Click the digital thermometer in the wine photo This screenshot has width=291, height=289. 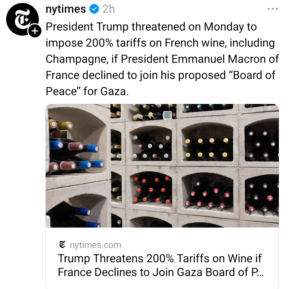(x=167, y=115)
